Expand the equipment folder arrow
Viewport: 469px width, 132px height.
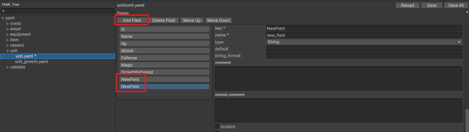point(8,34)
